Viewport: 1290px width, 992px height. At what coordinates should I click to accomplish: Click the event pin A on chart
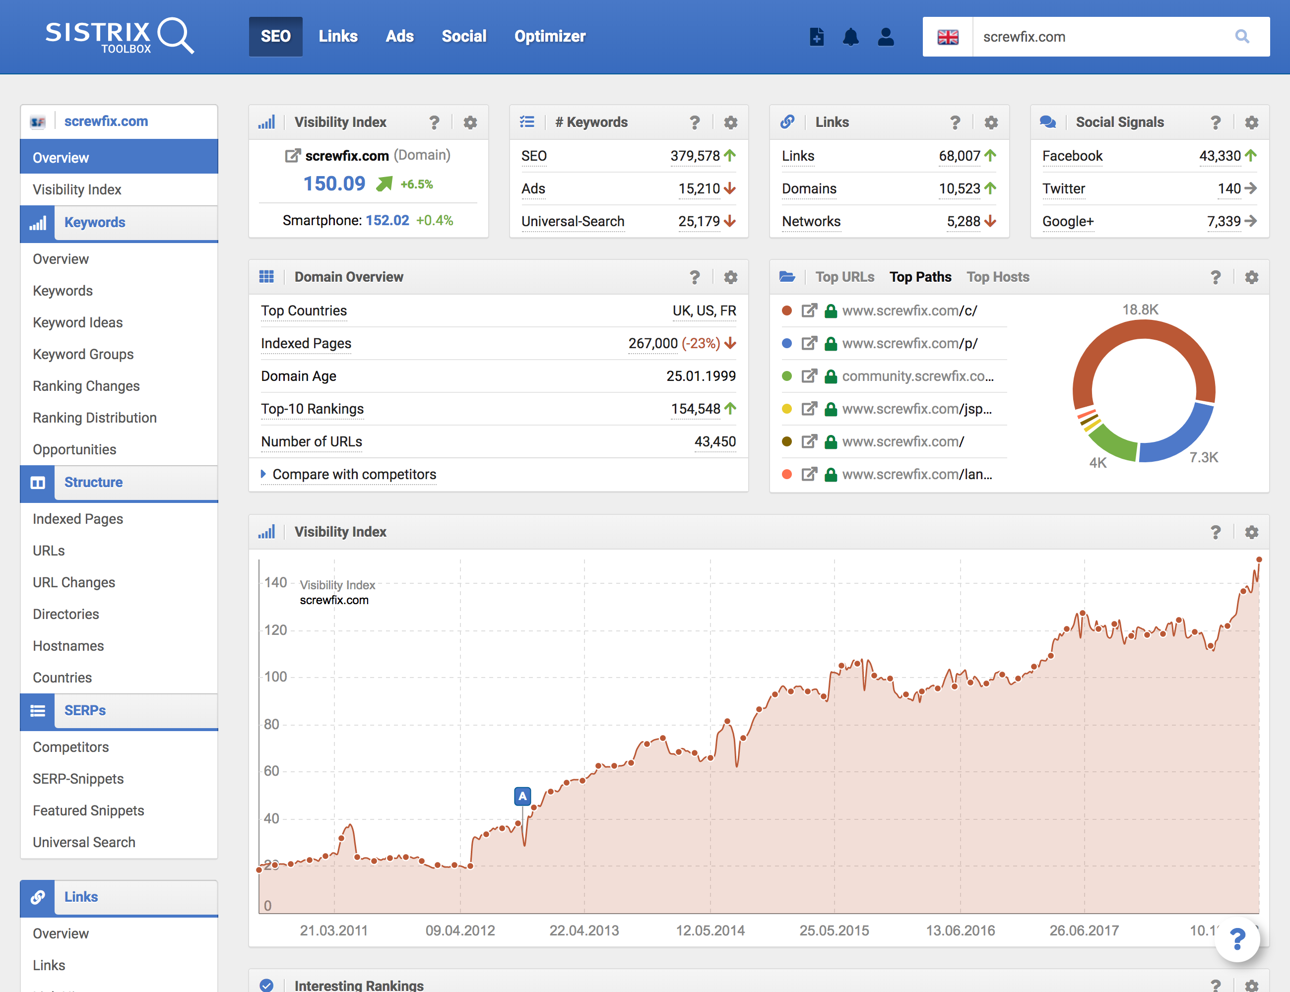(522, 796)
